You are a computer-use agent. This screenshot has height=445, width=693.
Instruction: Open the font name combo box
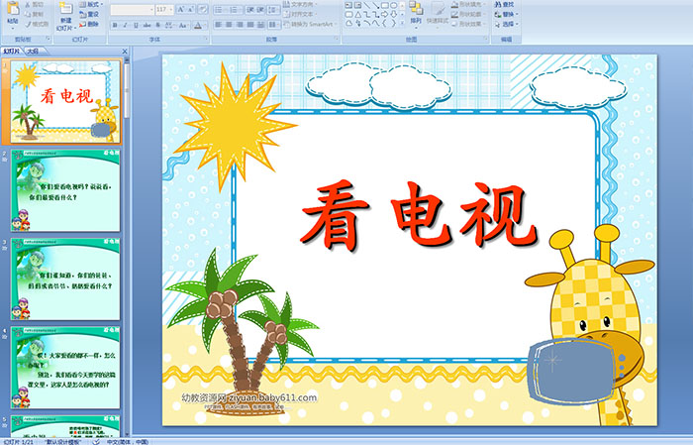point(132,9)
